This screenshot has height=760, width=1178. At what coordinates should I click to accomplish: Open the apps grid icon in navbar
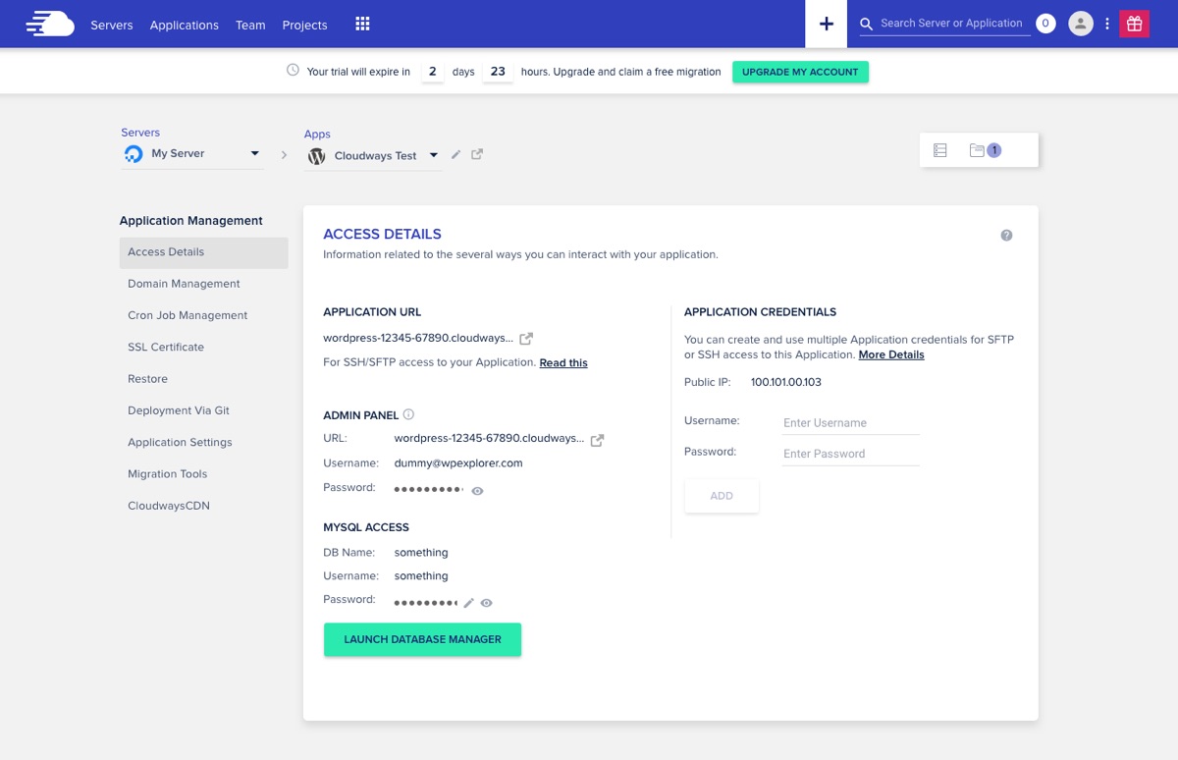coord(362,24)
